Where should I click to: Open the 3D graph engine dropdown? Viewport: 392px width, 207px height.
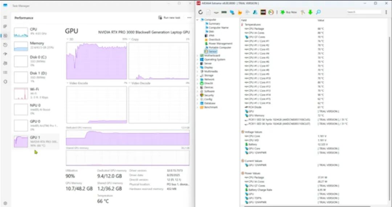(x=68, y=39)
